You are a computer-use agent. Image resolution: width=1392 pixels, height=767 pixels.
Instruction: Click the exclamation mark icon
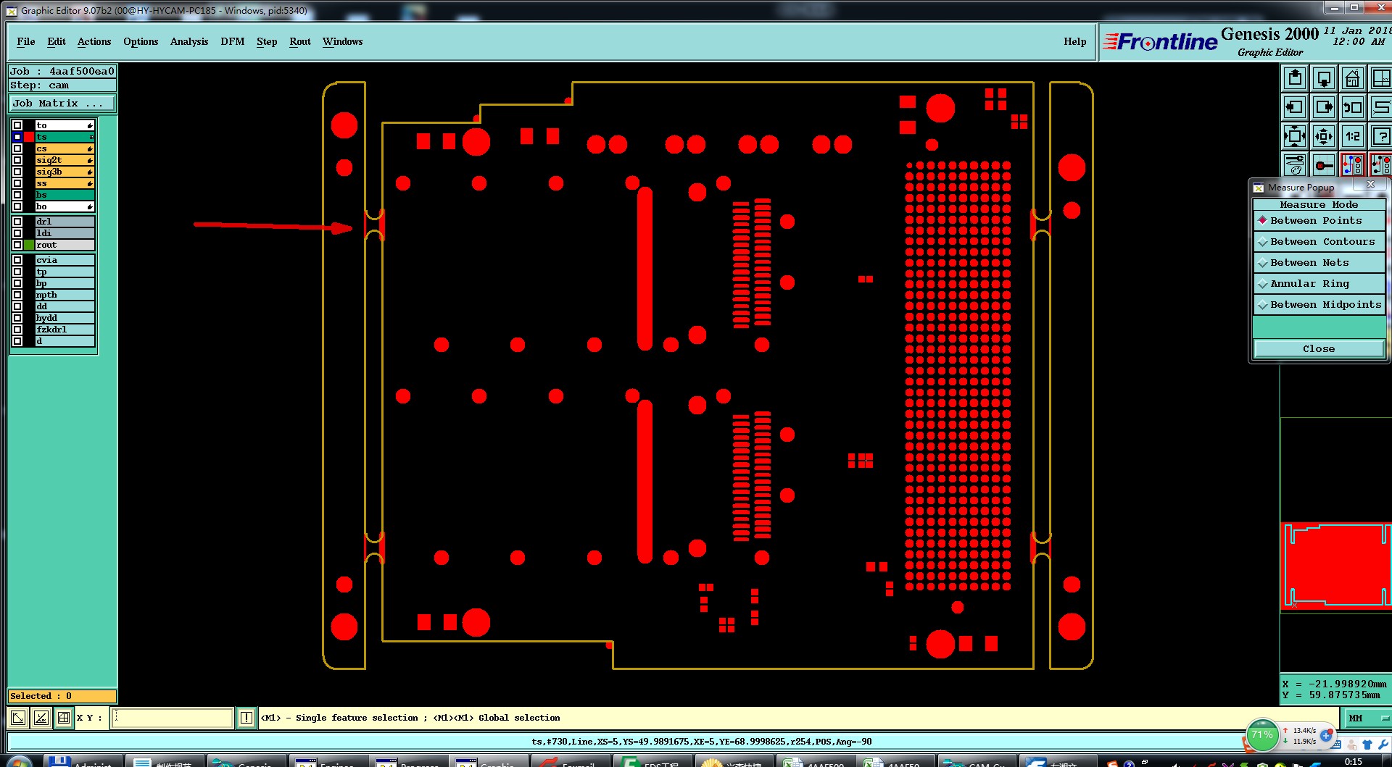click(x=246, y=718)
